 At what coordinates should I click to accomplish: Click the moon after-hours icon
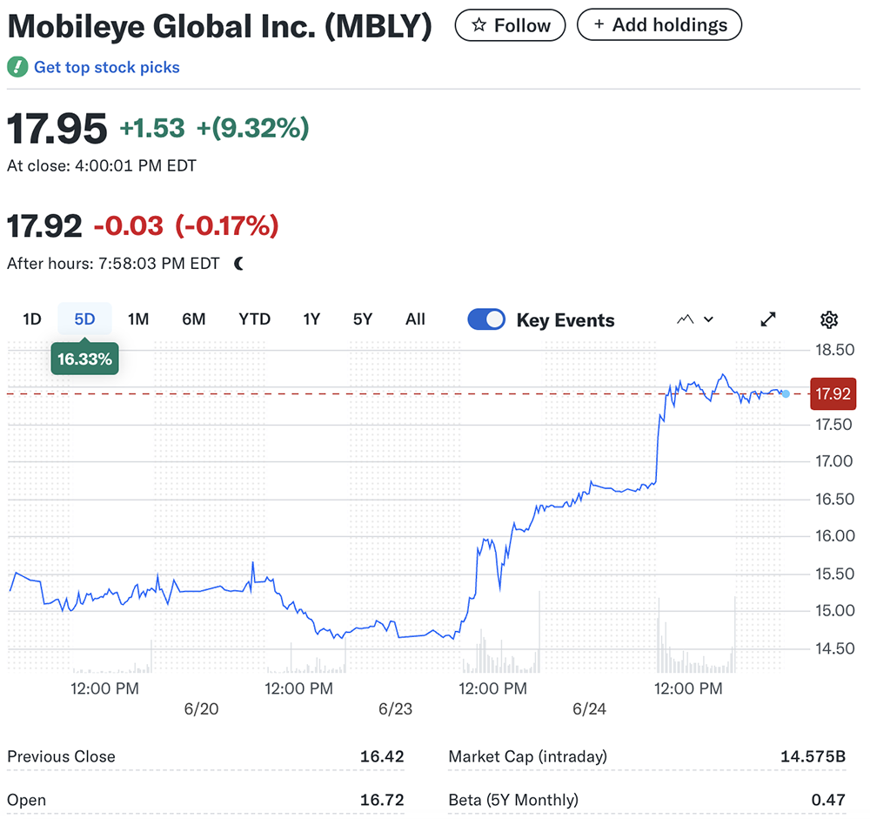(x=239, y=264)
